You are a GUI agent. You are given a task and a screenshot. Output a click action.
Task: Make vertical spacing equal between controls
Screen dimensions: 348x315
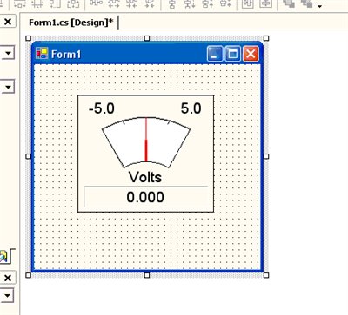[x=172, y=4]
